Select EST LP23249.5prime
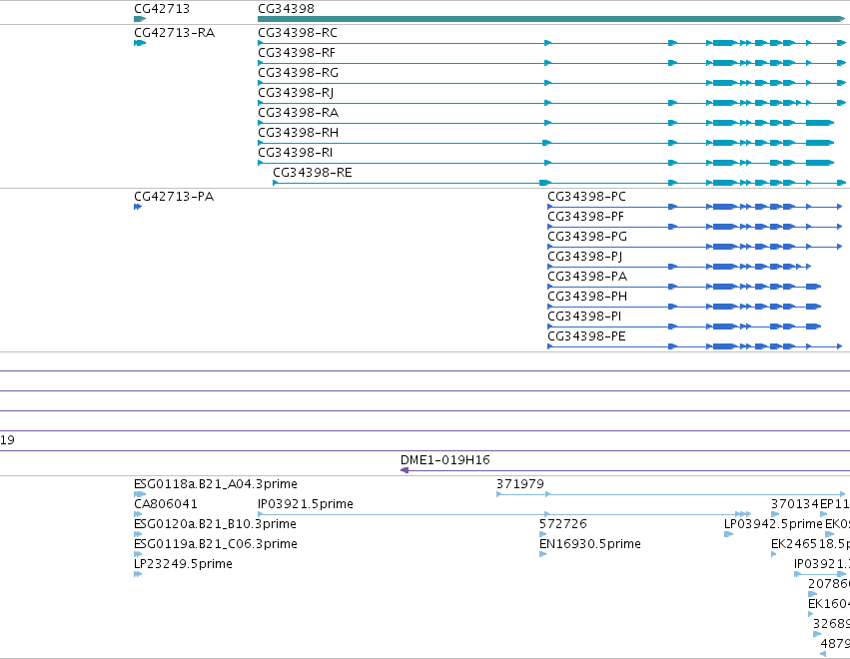 coord(183,564)
